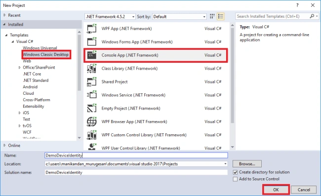Switch to medium icons list view
Screen dimensions: 321x196
click(221, 16)
